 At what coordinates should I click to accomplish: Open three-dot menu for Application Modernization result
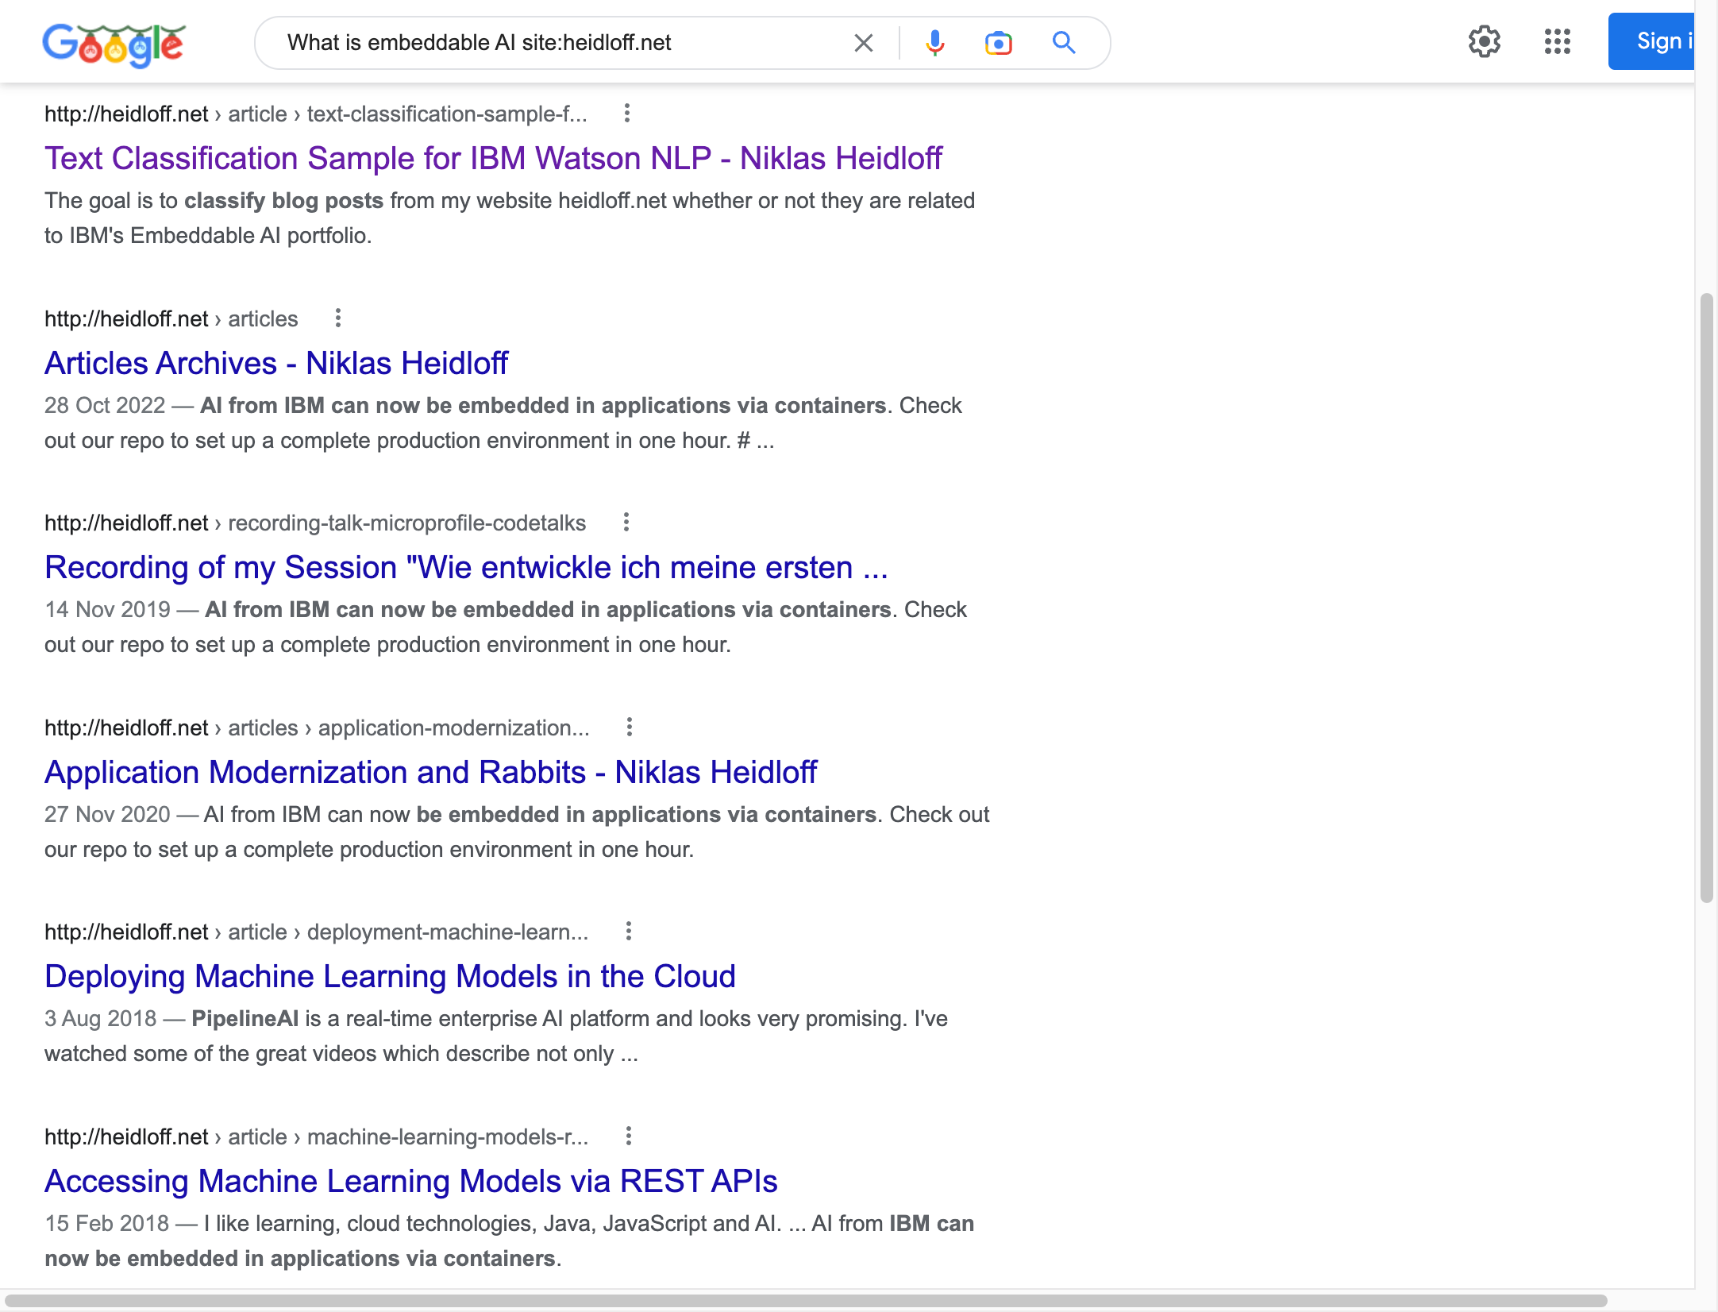(630, 727)
